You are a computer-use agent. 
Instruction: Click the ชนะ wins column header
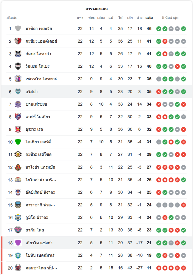point(92,18)
